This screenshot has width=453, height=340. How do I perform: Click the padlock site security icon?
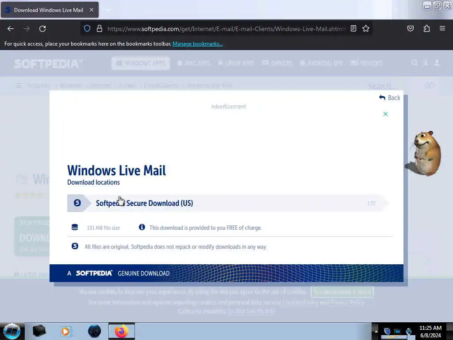[x=100, y=28]
